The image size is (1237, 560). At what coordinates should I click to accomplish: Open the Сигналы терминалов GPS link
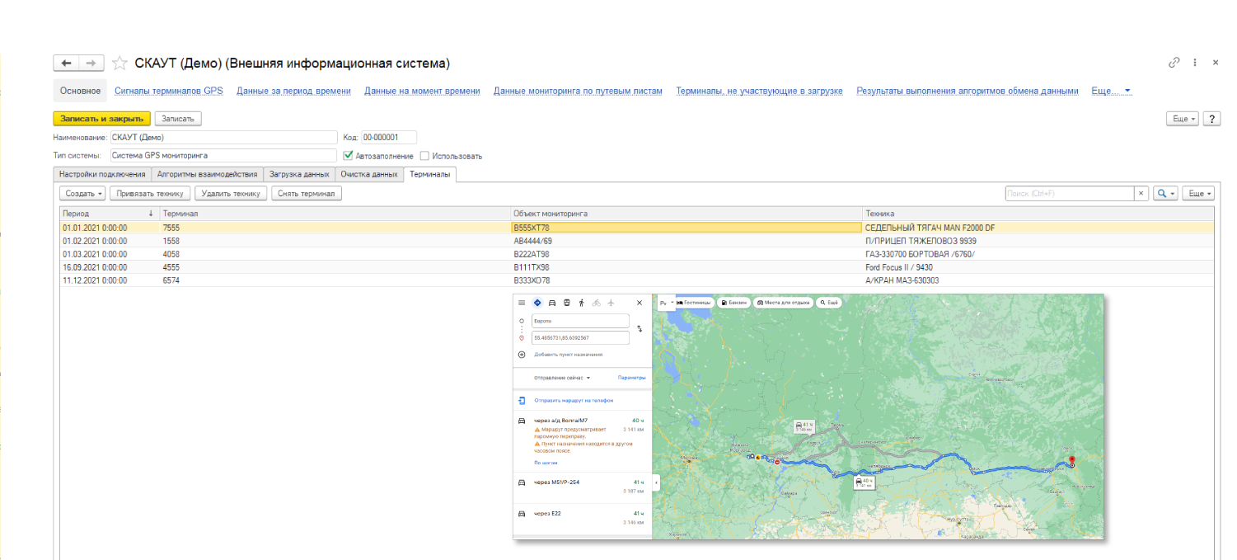pyautogui.click(x=169, y=91)
